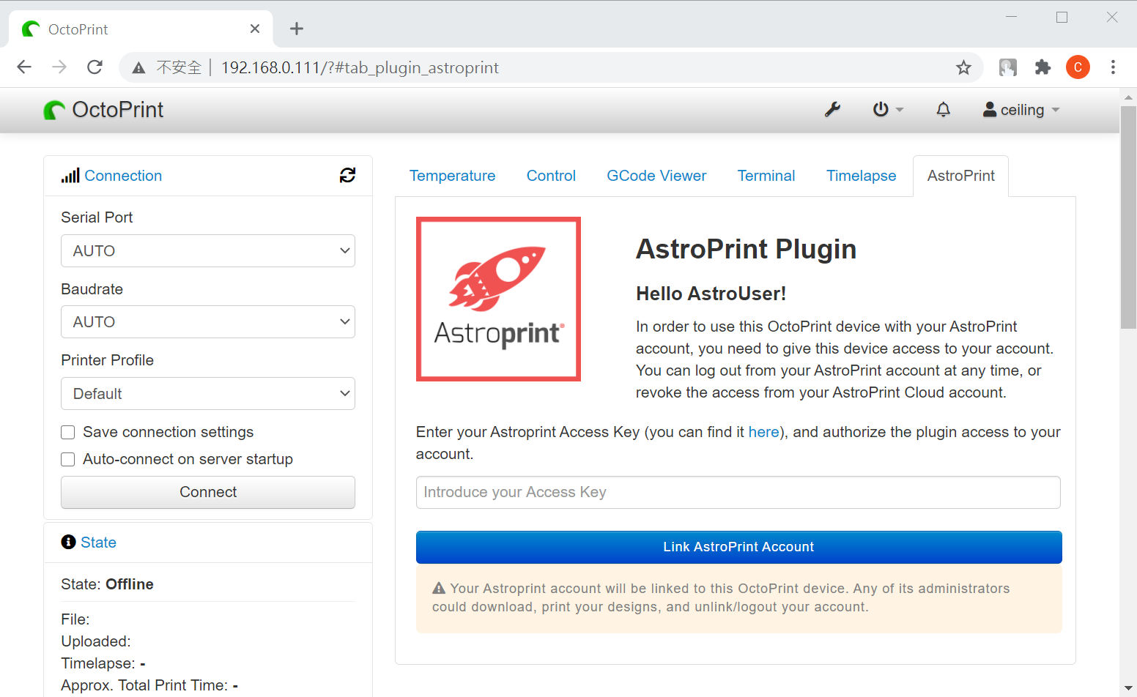The height and width of the screenshot is (697, 1137).
Task: Open the OctoPrint settings wrench icon
Action: (x=833, y=109)
